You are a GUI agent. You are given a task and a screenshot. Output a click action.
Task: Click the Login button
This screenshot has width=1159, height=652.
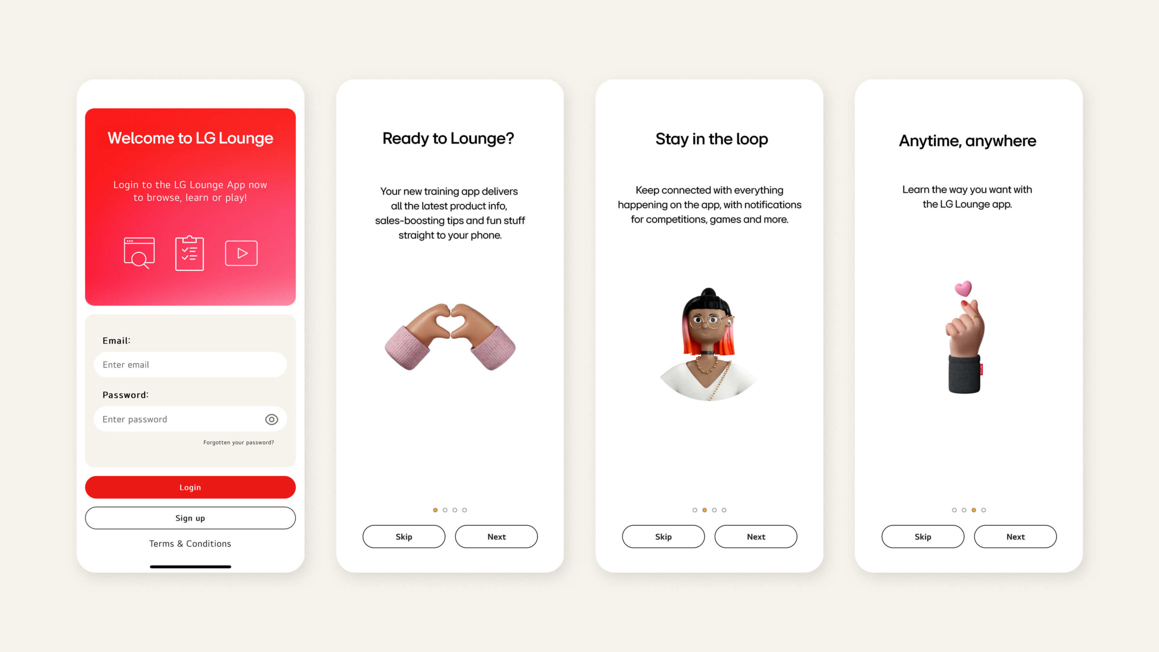pyautogui.click(x=189, y=486)
